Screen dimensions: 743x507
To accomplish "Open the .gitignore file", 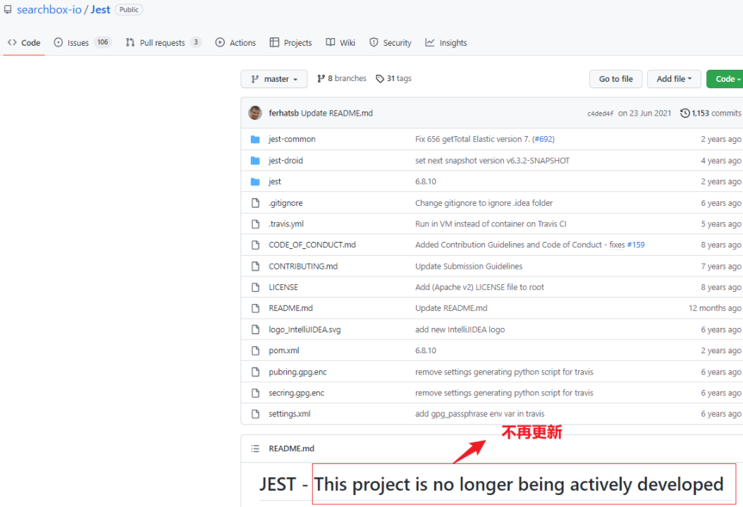I will coord(285,203).
